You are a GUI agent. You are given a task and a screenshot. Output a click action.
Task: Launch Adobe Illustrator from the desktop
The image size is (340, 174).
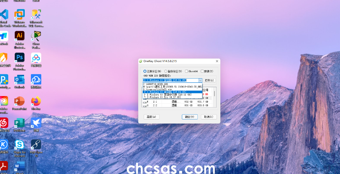click(x=20, y=39)
